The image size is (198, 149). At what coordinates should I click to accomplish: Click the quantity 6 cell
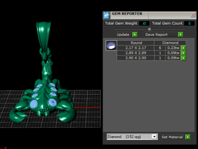click(x=160, y=48)
